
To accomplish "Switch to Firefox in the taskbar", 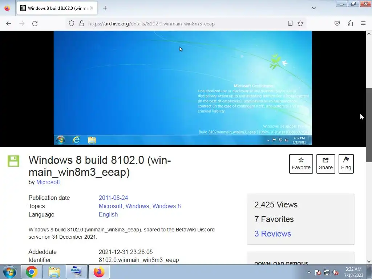I will (99, 272).
